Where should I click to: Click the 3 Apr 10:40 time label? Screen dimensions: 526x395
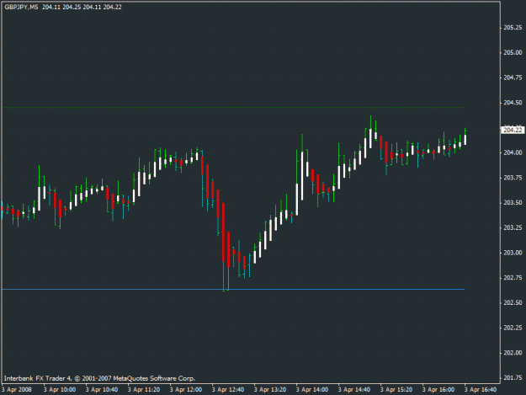[102, 390]
